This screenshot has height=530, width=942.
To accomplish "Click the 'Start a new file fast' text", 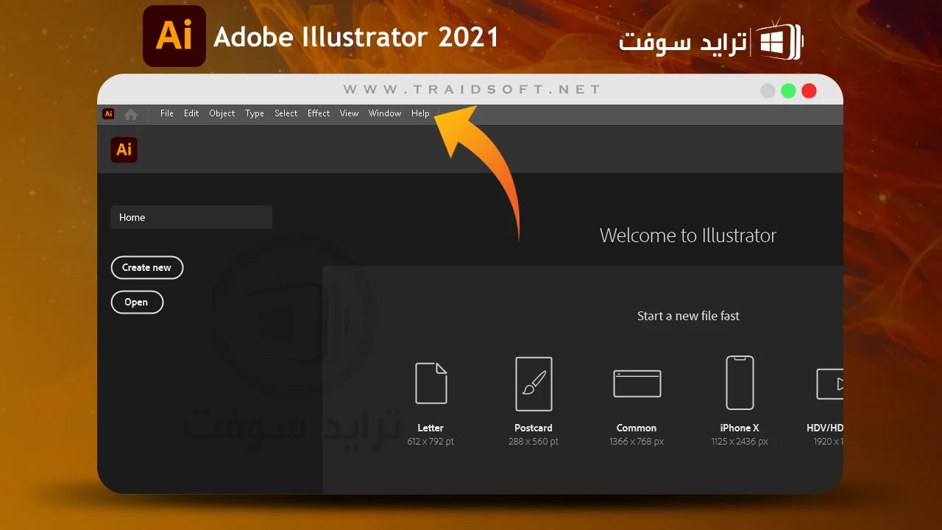I will click(x=688, y=316).
